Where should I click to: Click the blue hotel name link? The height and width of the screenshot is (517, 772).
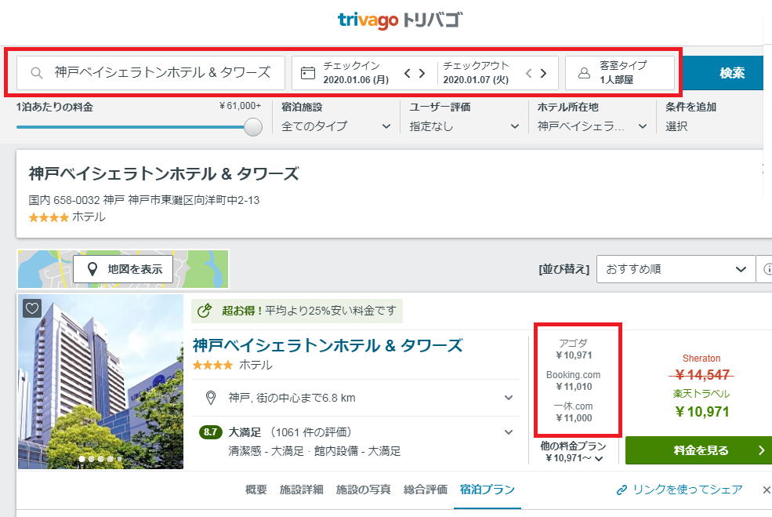[328, 345]
